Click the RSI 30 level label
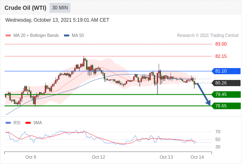This screenshot has width=242, height=164. pyautogui.click(x=218, y=147)
